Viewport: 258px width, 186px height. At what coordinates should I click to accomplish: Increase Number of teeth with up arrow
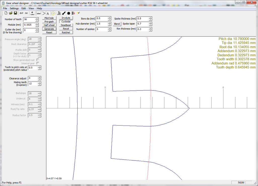(x=37, y=18)
